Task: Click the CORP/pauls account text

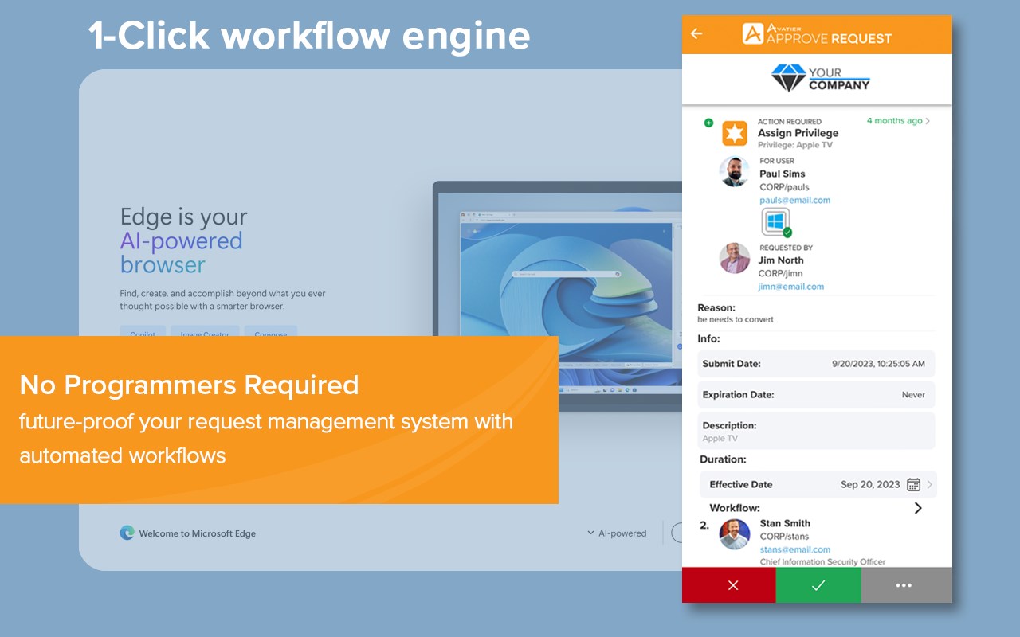Action: (x=784, y=187)
